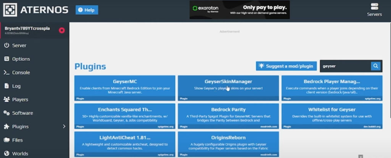Click the lightbulb icon on Suggest button
The width and height of the screenshot is (391, 158).
[x=261, y=66]
